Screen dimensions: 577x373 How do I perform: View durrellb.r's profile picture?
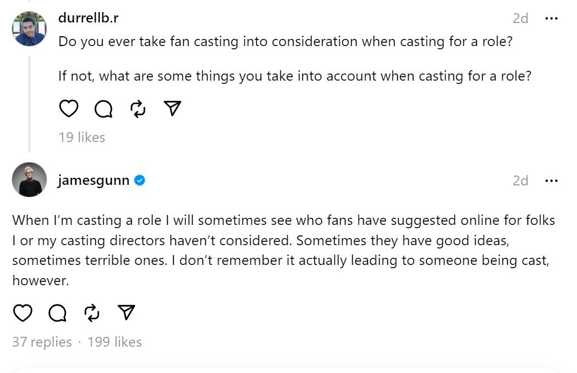(29, 29)
